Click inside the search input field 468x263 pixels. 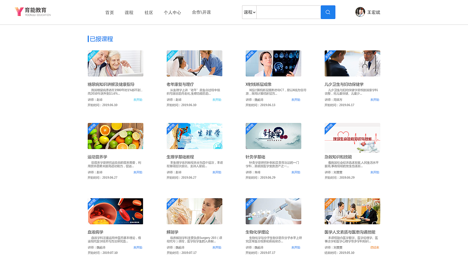coord(288,12)
